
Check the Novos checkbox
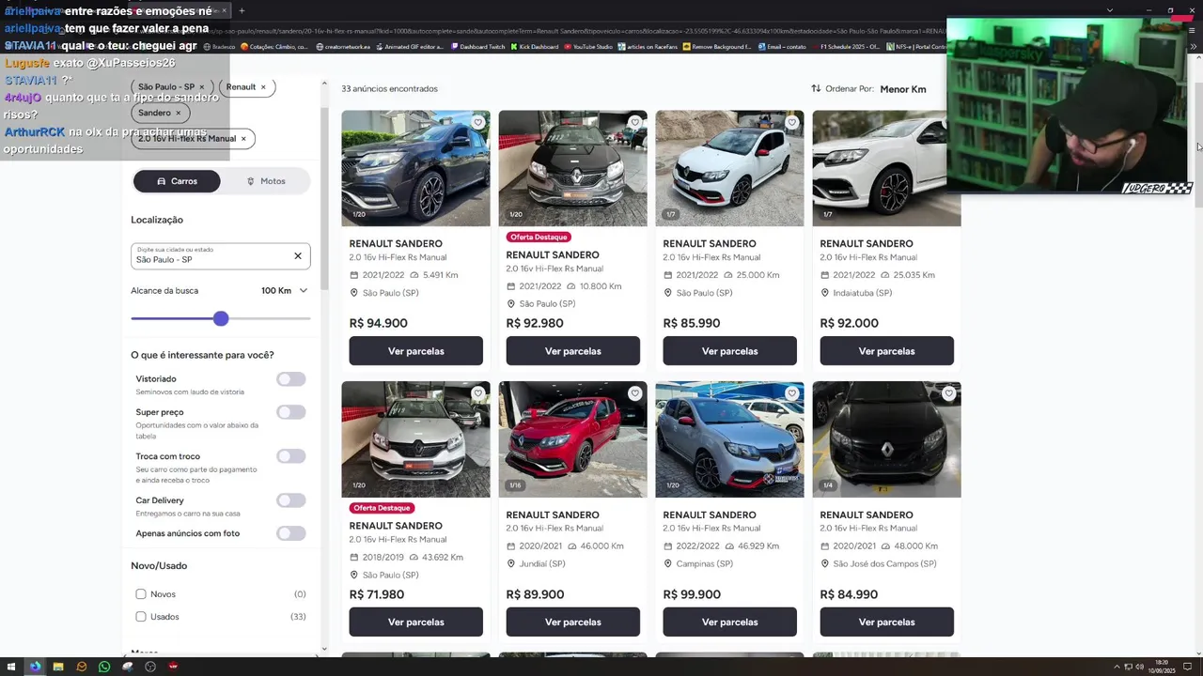141,594
